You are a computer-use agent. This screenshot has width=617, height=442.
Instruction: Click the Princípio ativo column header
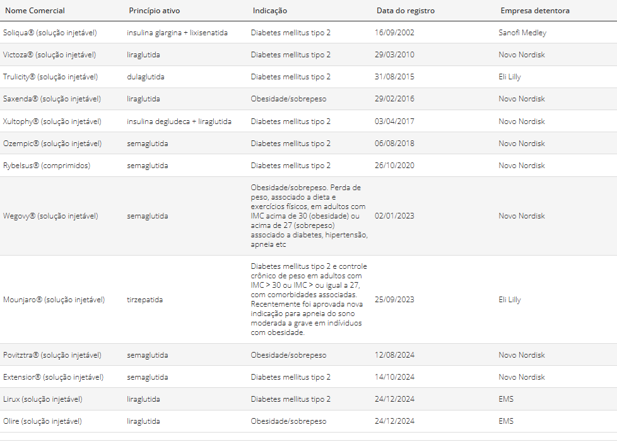pos(155,11)
